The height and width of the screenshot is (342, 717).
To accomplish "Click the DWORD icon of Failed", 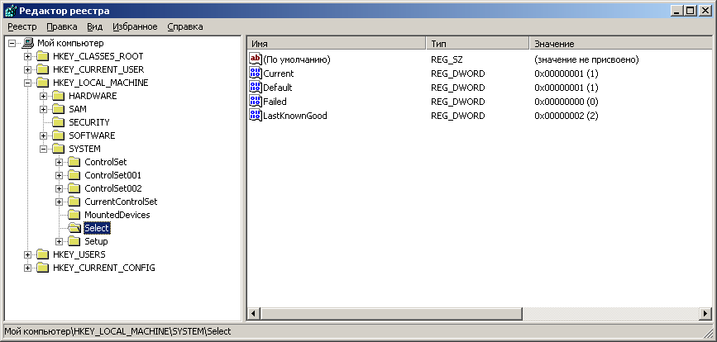I will pos(256,102).
